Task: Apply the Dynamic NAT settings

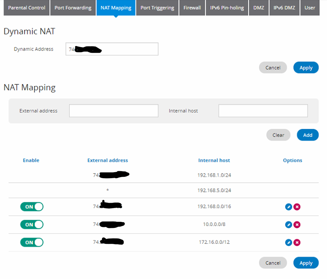Action: pyautogui.click(x=306, y=68)
